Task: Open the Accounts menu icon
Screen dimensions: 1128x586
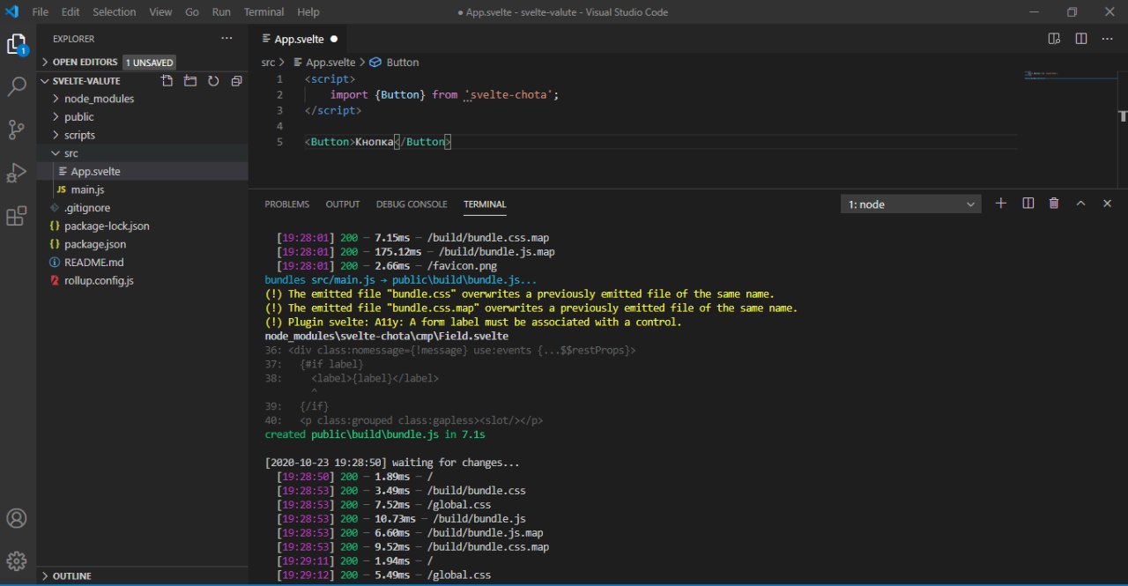Action: click(17, 518)
